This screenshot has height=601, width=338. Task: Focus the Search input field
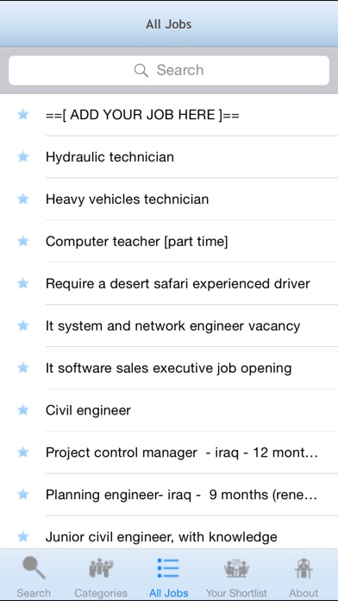(x=169, y=70)
